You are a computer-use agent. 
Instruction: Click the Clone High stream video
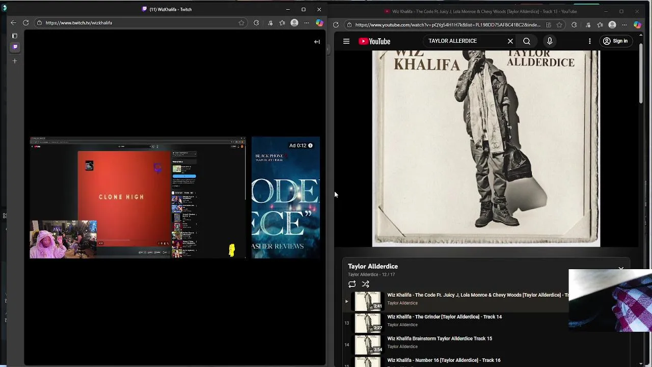tap(124, 199)
